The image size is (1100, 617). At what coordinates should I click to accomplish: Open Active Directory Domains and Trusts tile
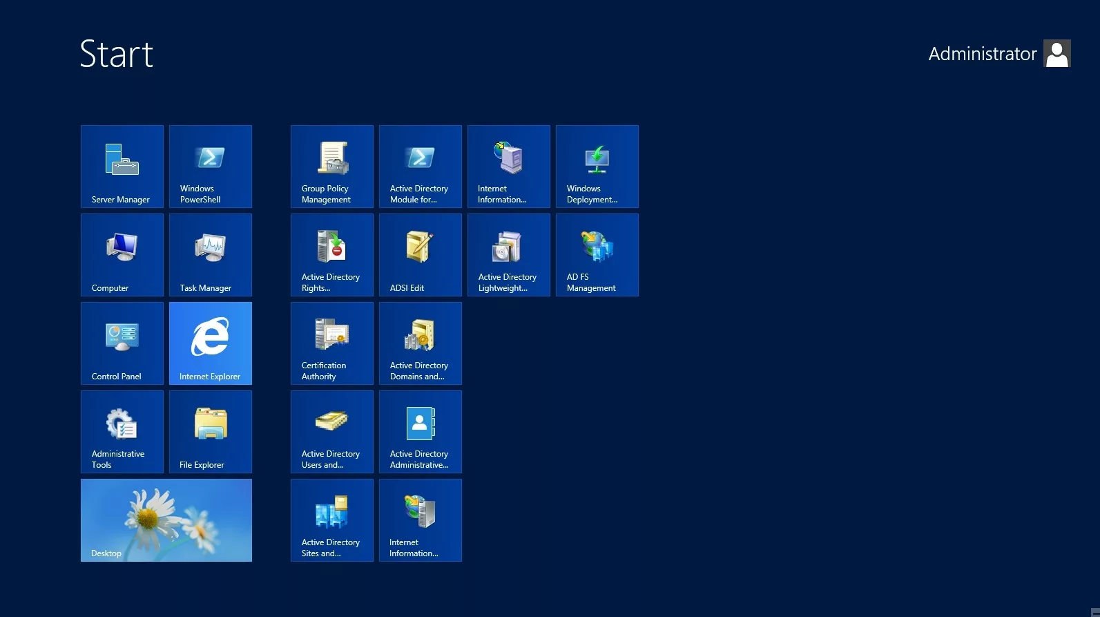click(x=421, y=343)
